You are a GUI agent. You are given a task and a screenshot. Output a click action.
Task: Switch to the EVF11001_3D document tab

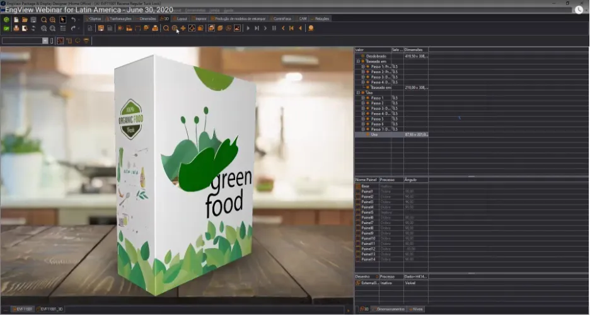(50, 309)
